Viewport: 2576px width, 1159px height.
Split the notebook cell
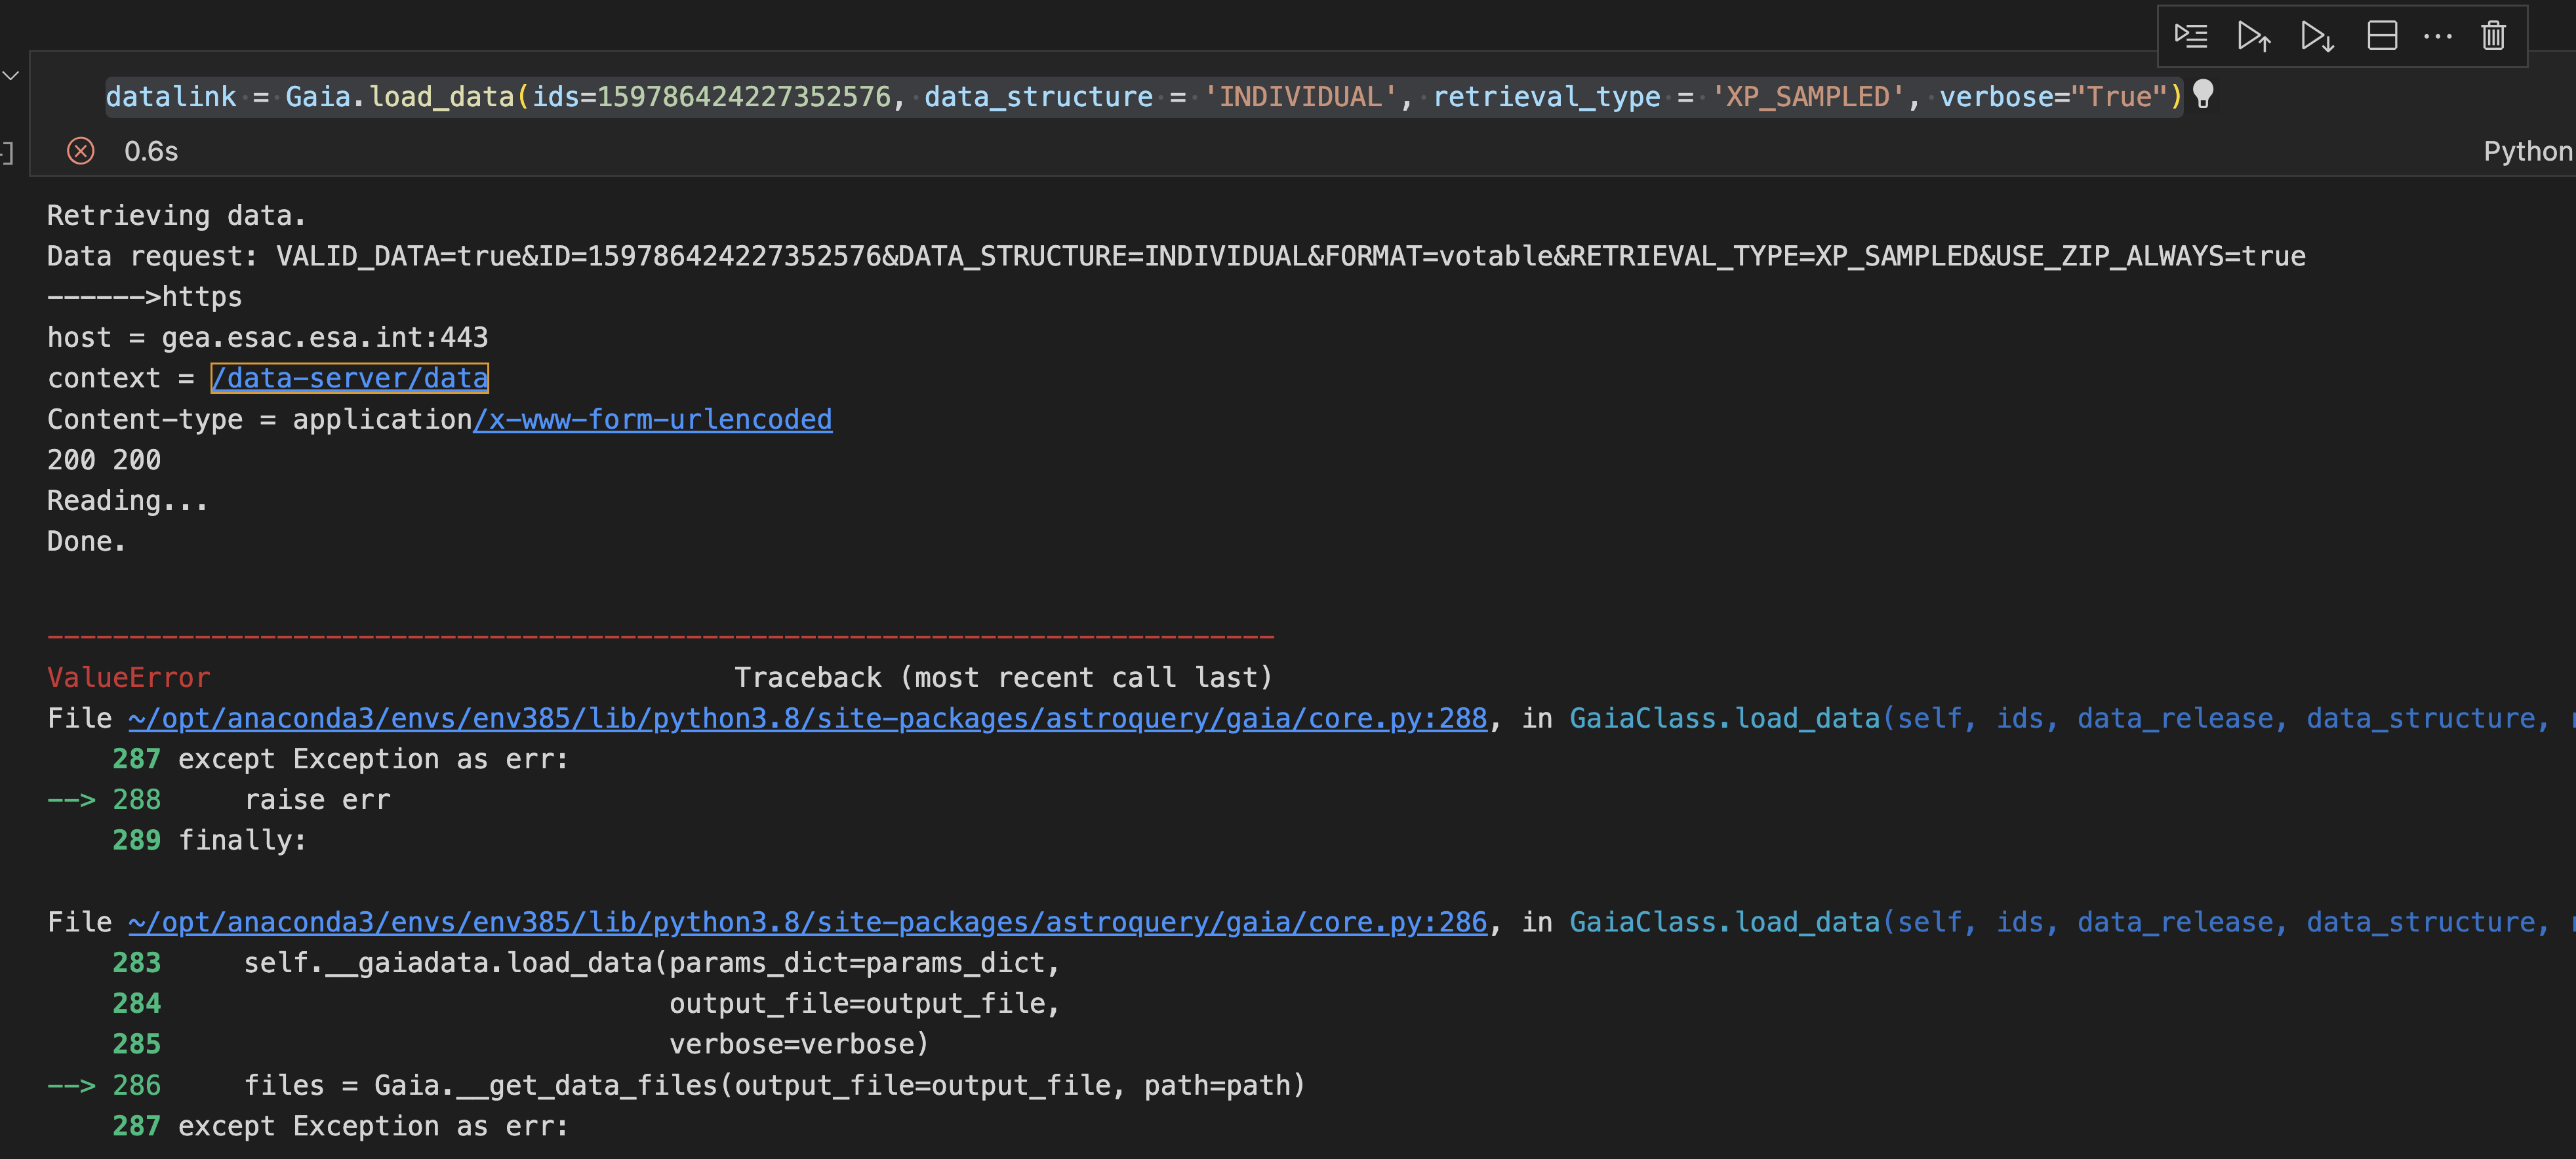click(x=2382, y=37)
